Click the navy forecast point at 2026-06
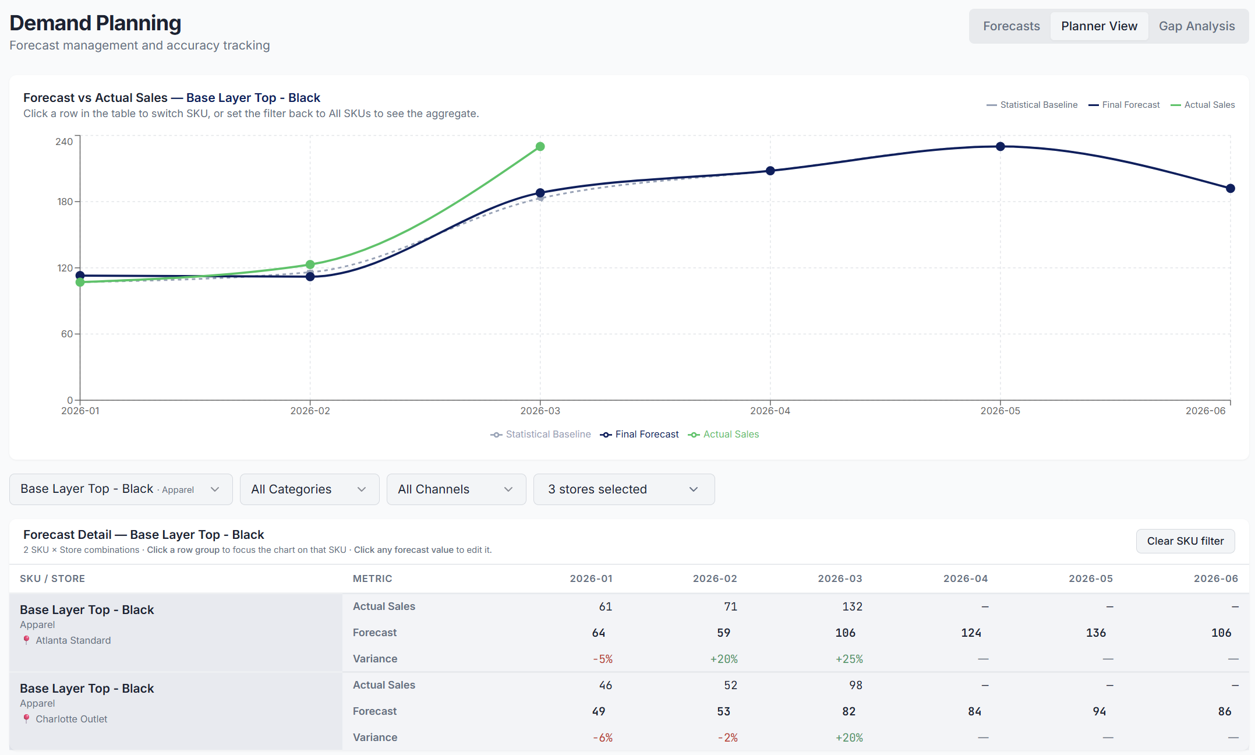This screenshot has width=1255, height=755. point(1229,188)
